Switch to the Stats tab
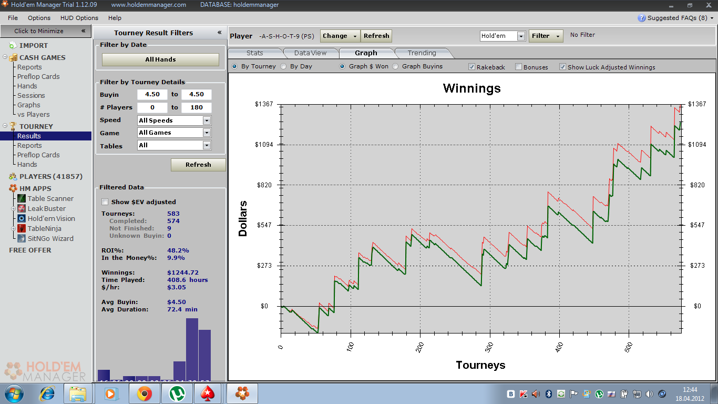718x404 pixels. pyautogui.click(x=255, y=53)
